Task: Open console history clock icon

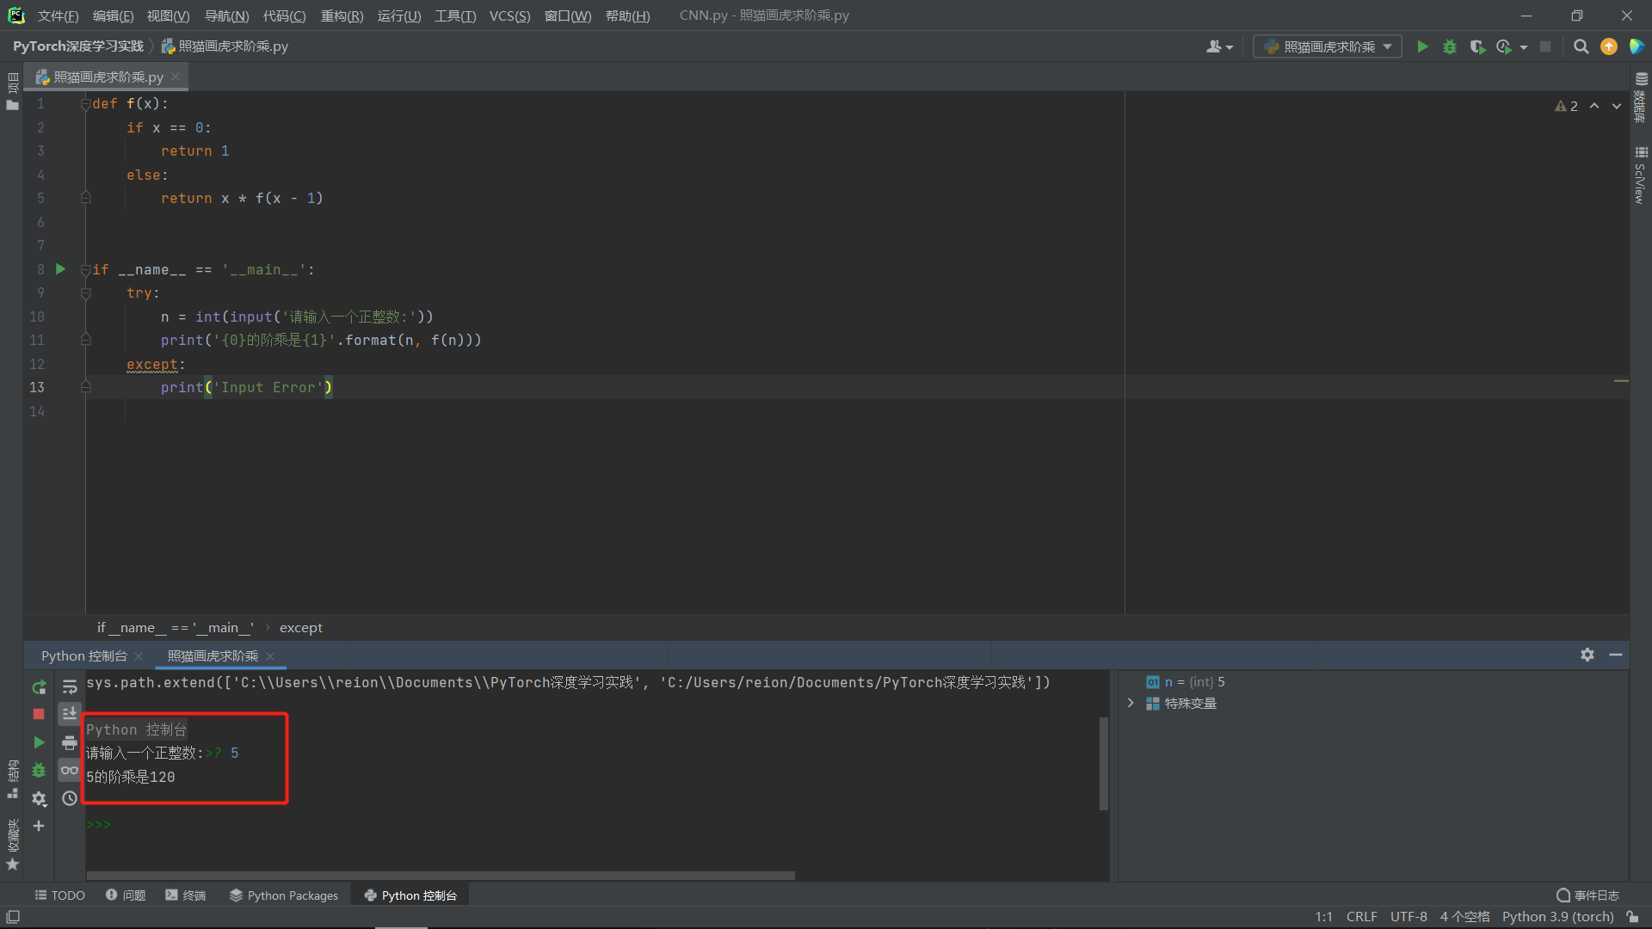Action: (70, 799)
